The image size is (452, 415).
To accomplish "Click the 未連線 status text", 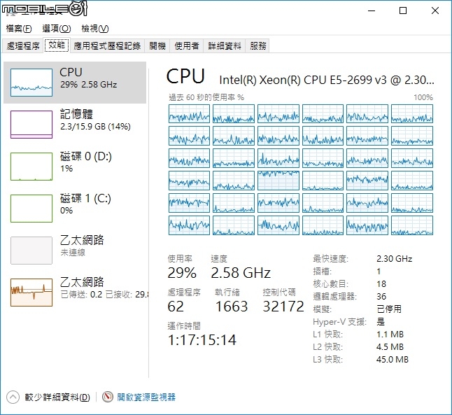I will (73, 253).
